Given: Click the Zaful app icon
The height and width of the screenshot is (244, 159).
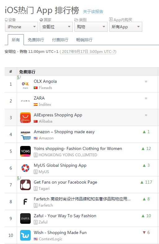Looking at the screenshot, I should point(25,218).
